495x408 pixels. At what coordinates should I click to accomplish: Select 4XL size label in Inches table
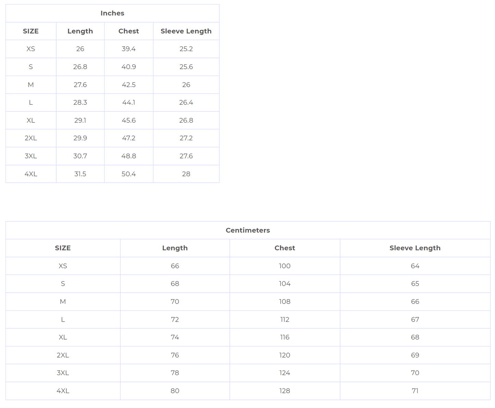point(31,174)
